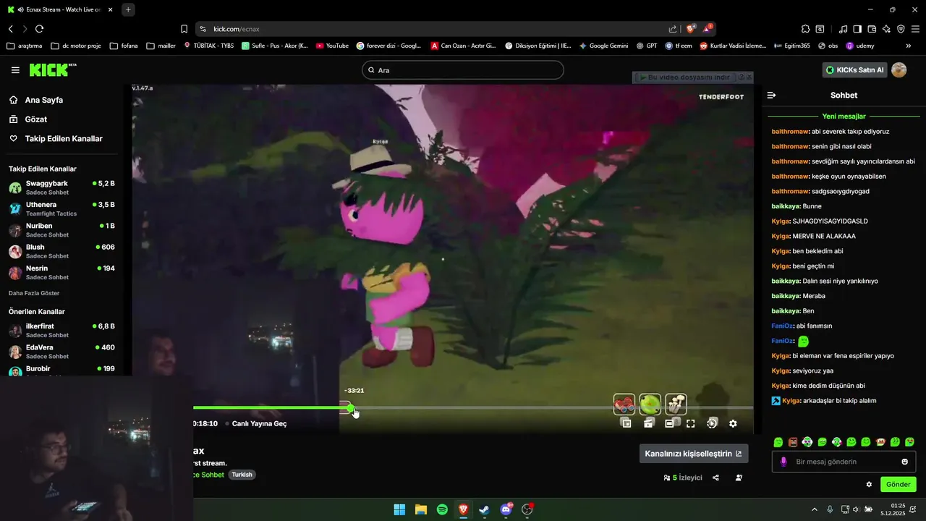This screenshot has width=926, height=521.
Task: Click the user report icon beside share
Action: tap(739, 478)
